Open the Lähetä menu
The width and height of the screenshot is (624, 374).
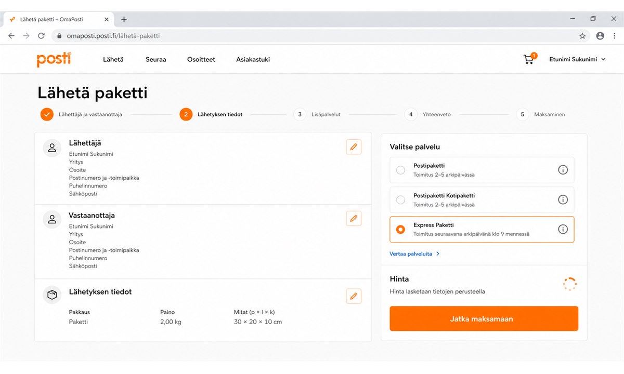(113, 59)
